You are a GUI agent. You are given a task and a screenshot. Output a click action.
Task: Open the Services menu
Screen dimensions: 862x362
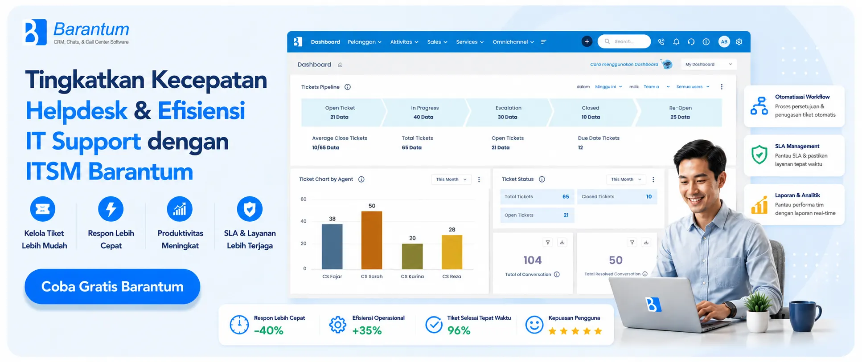[x=470, y=42]
